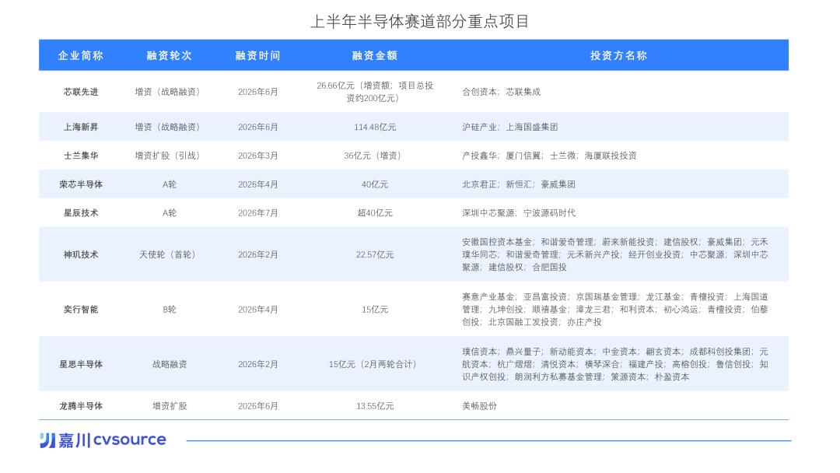This screenshot has height=473, width=840.
Task: Click investors cell starting 璞信资本
Action: pos(615,364)
